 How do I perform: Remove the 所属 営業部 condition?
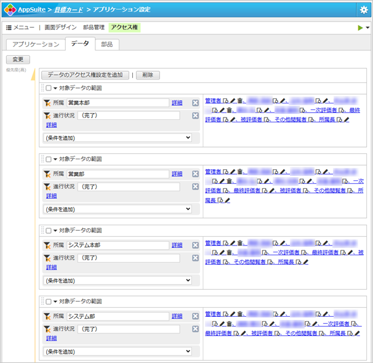point(195,174)
